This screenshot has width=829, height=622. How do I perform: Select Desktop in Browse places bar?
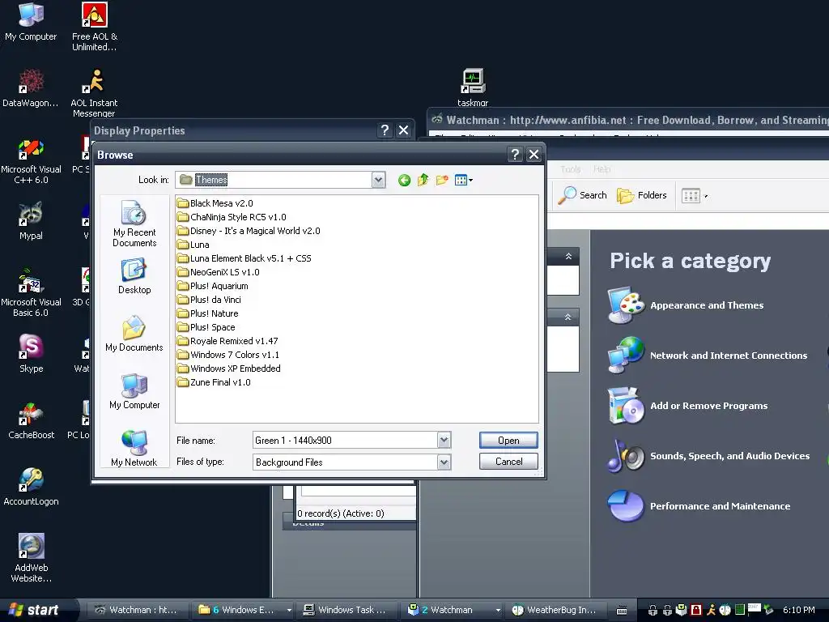coord(134,277)
